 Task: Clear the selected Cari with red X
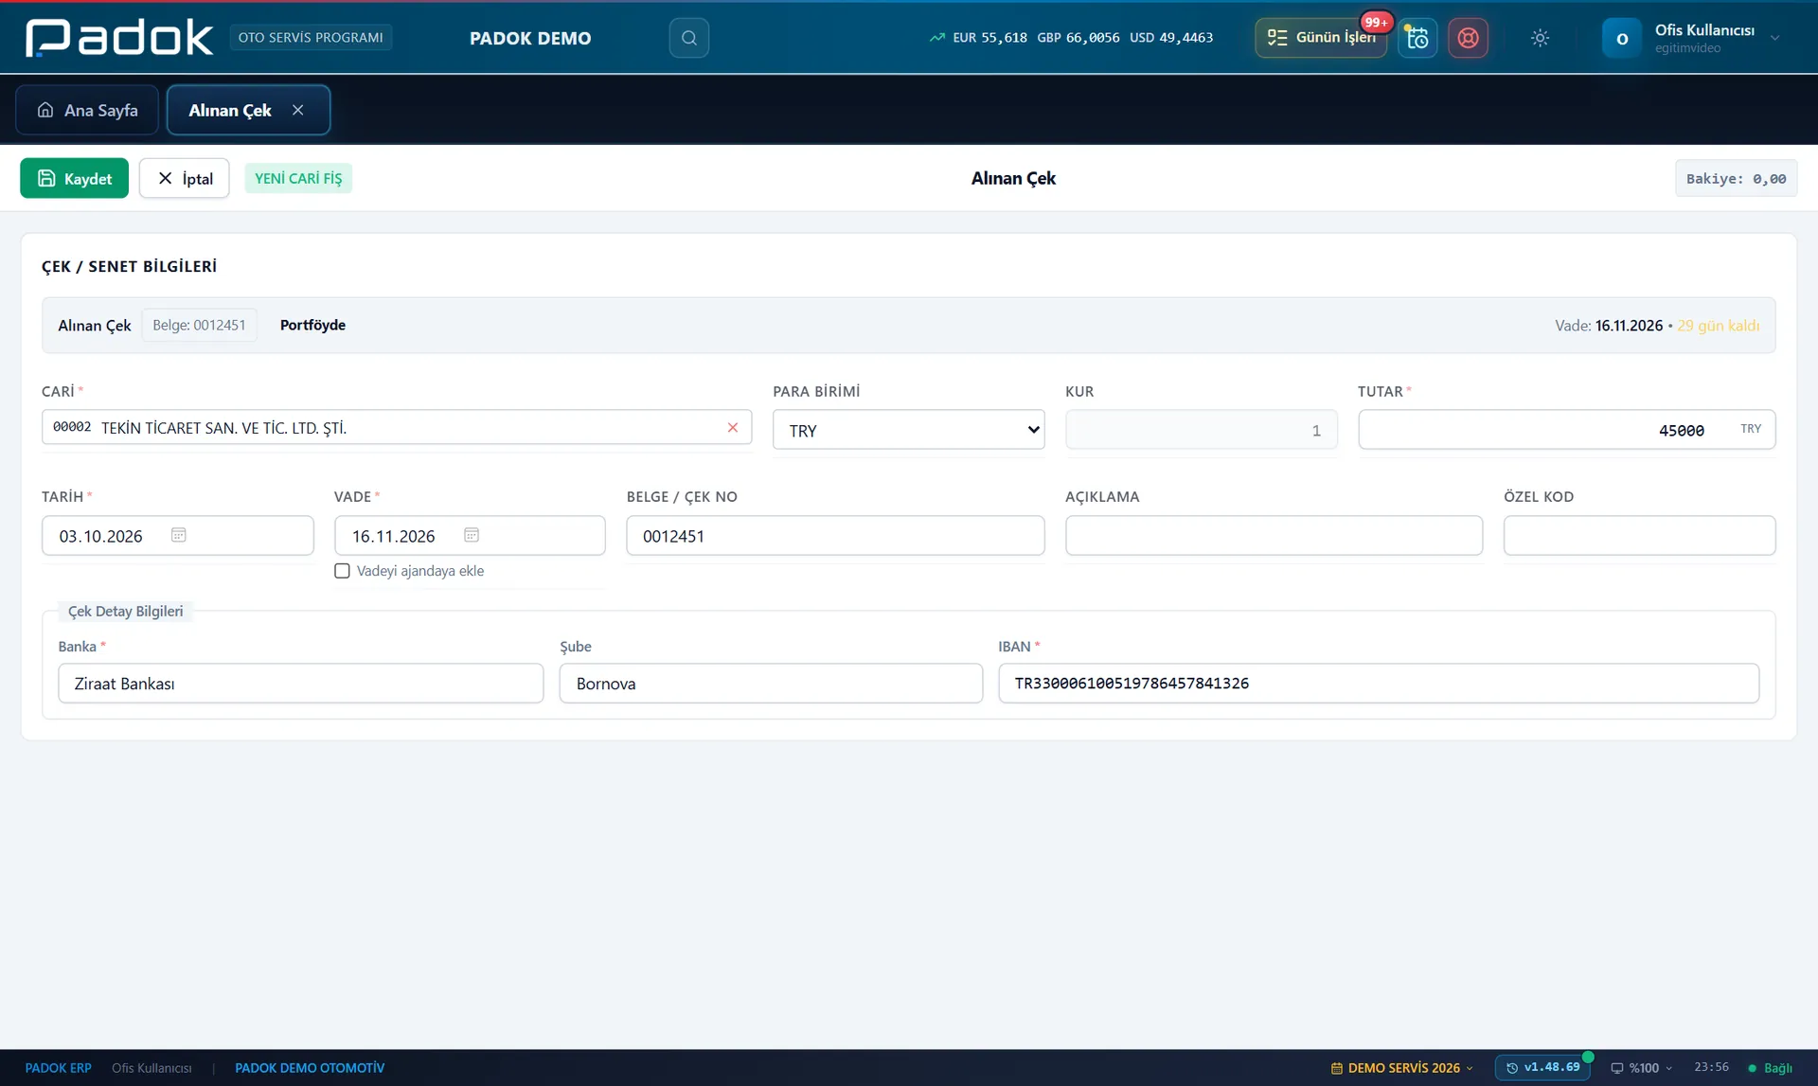[732, 428]
